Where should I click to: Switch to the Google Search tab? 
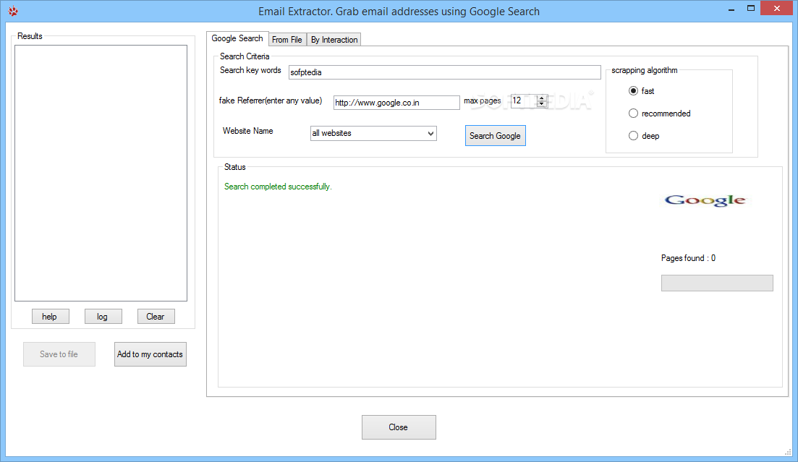click(x=237, y=38)
